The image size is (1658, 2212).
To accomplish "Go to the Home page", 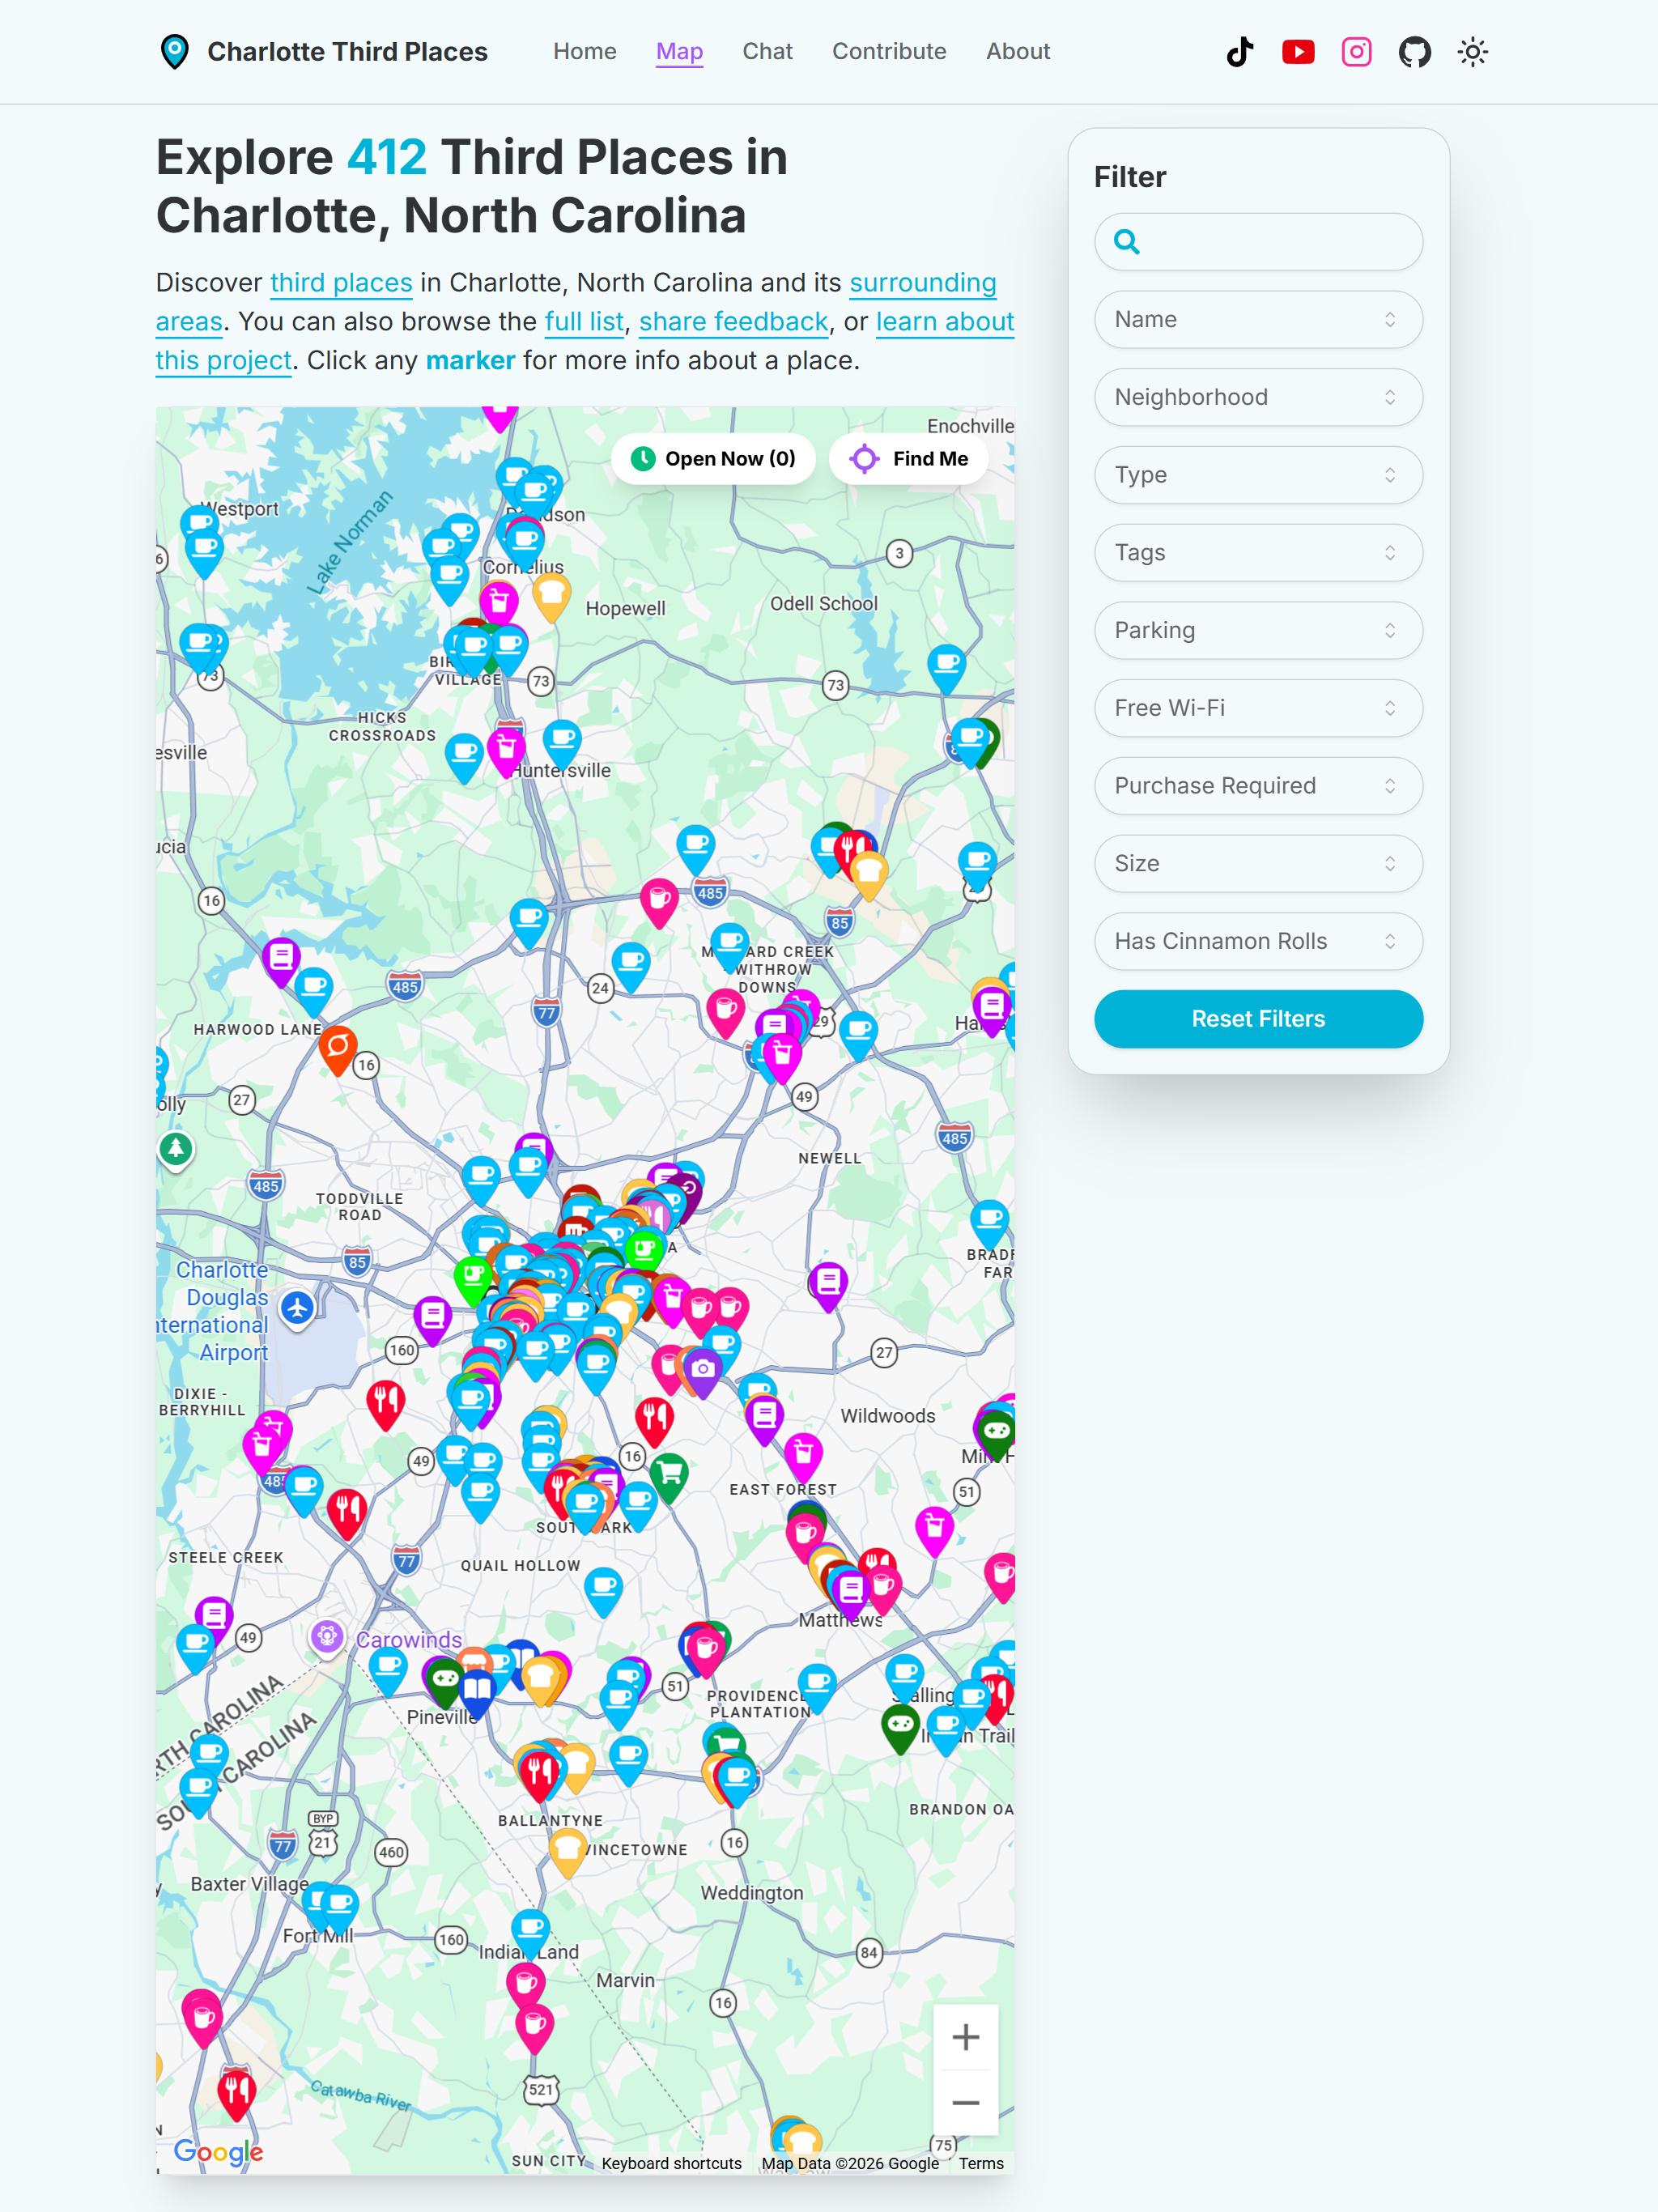I will (x=585, y=51).
